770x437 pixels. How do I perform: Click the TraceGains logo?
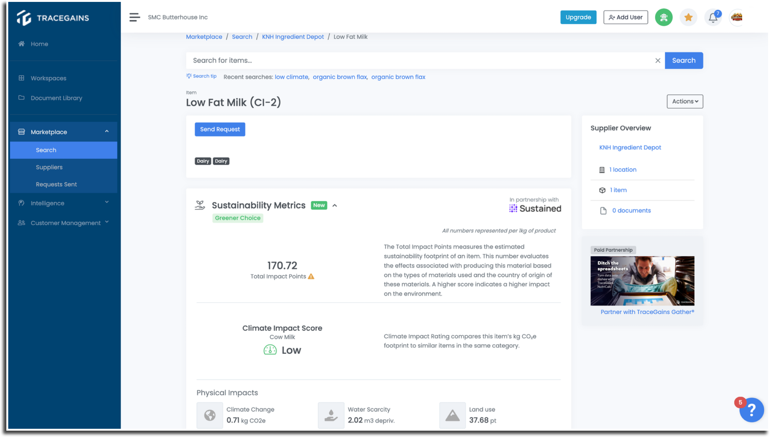coord(53,18)
